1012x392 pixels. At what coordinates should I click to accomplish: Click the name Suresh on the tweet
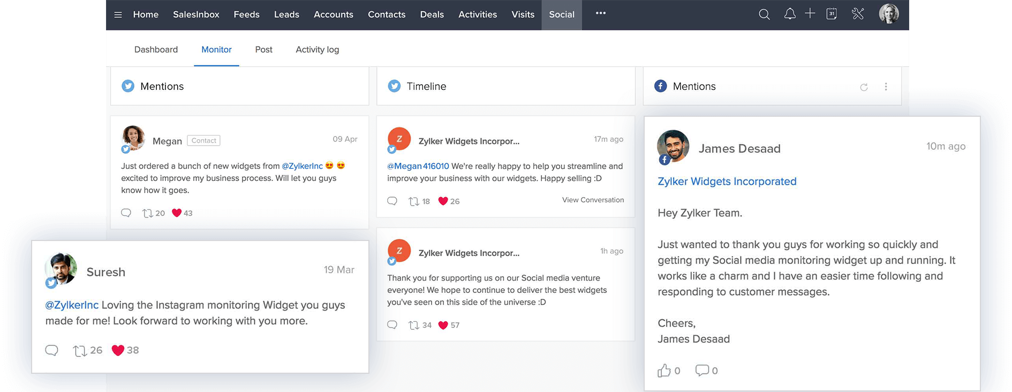tap(106, 272)
